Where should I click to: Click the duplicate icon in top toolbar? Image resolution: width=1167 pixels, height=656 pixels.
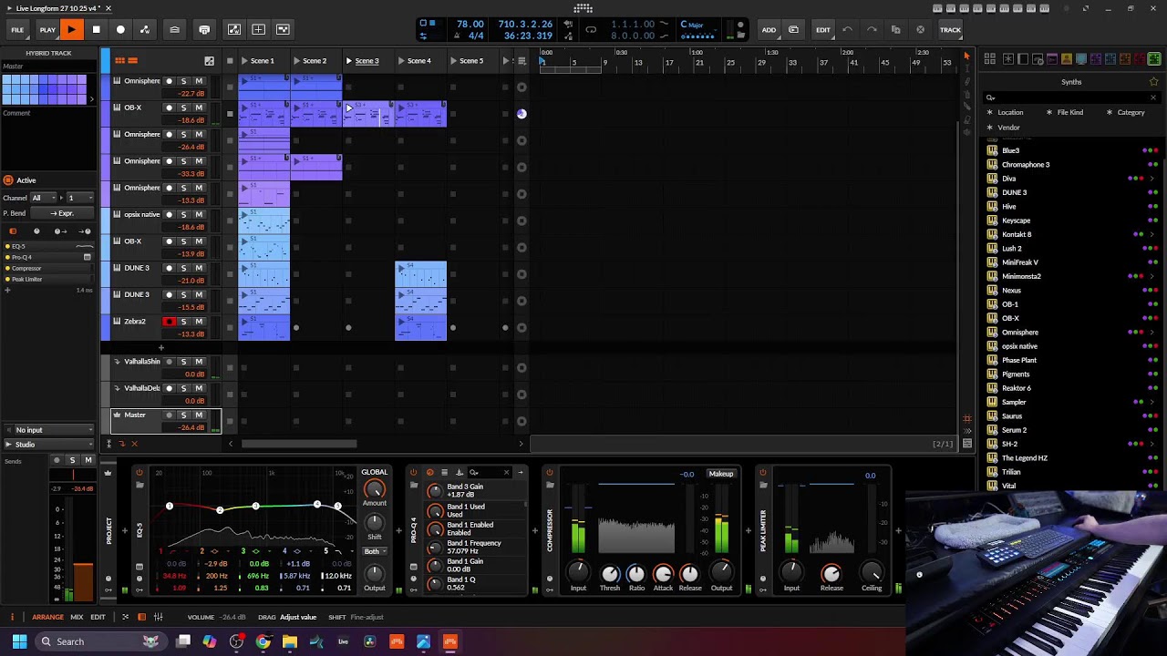click(x=896, y=30)
